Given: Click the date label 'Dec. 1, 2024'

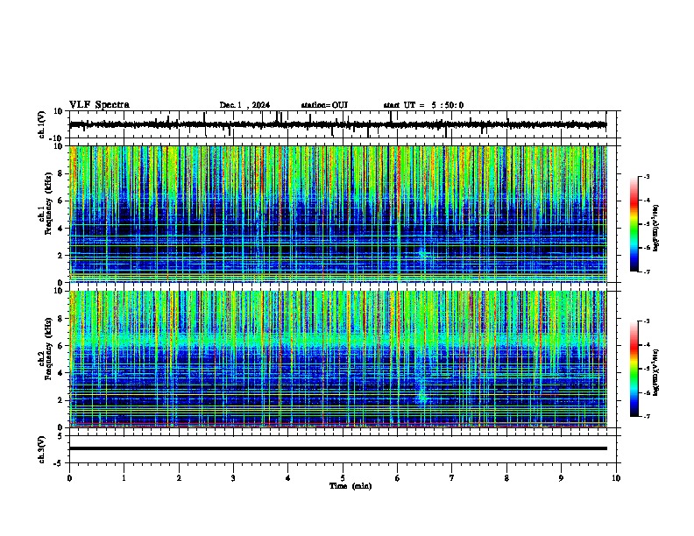Looking at the screenshot, I should pos(244,105).
